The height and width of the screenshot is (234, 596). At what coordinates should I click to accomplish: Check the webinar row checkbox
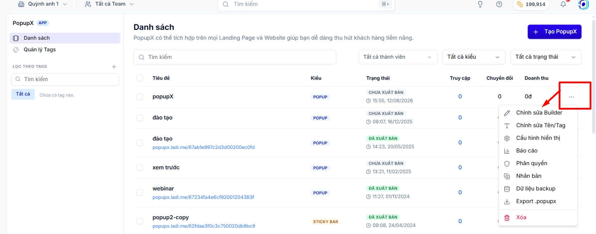[x=140, y=193]
